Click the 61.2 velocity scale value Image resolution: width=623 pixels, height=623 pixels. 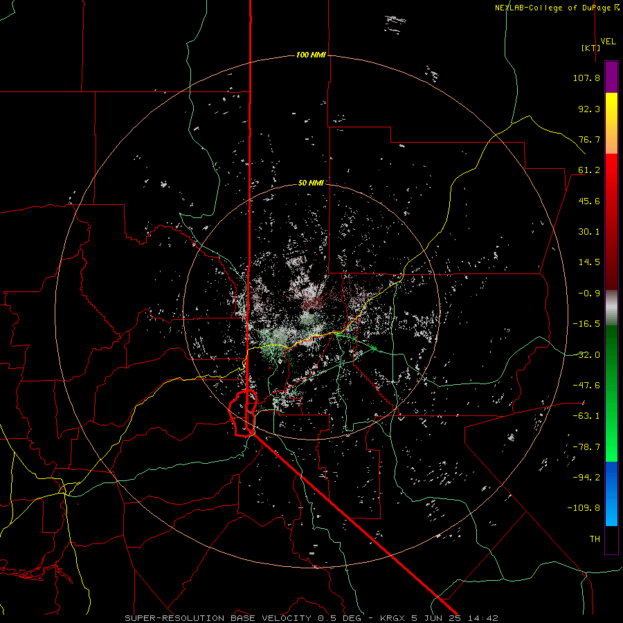589,170
